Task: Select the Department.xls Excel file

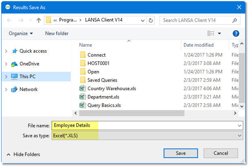Action: (103, 97)
